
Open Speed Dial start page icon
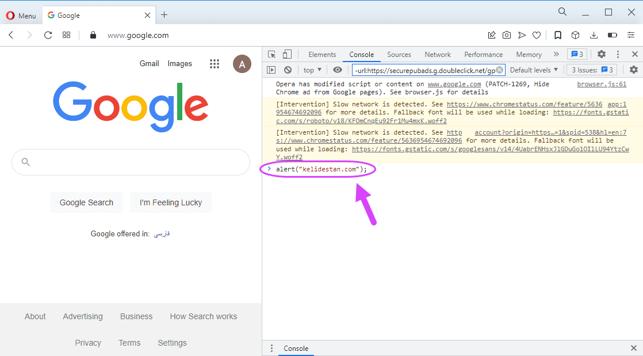click(x=67, y=35)
